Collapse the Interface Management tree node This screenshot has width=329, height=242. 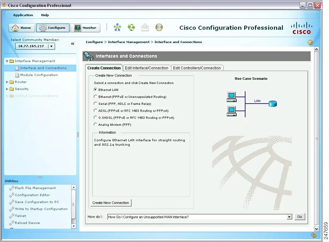tap(7, 61)
